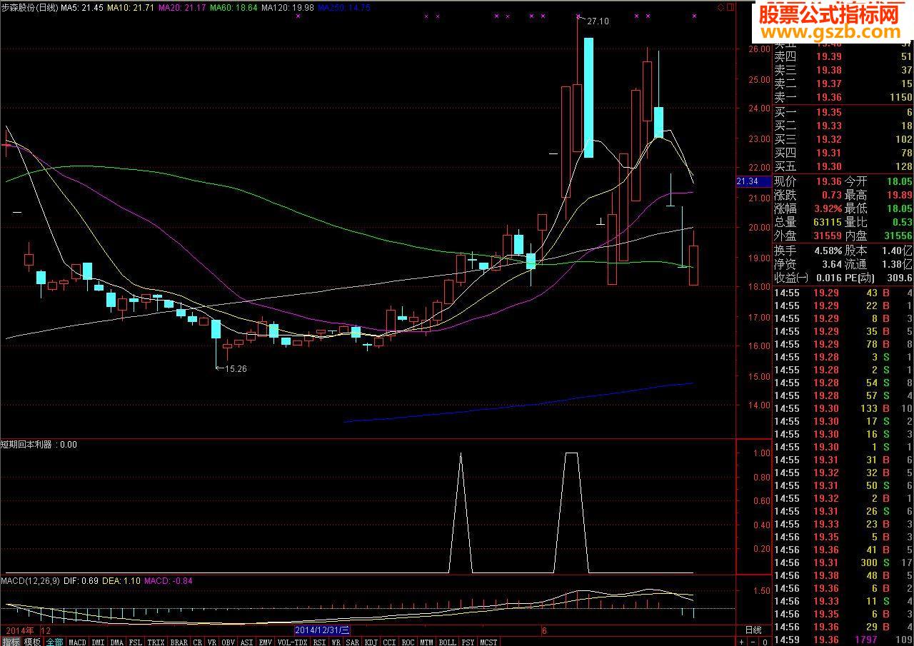Click the 27.10 high price annotation
This screenshot has height=646, width=914.
pos(598,21)
